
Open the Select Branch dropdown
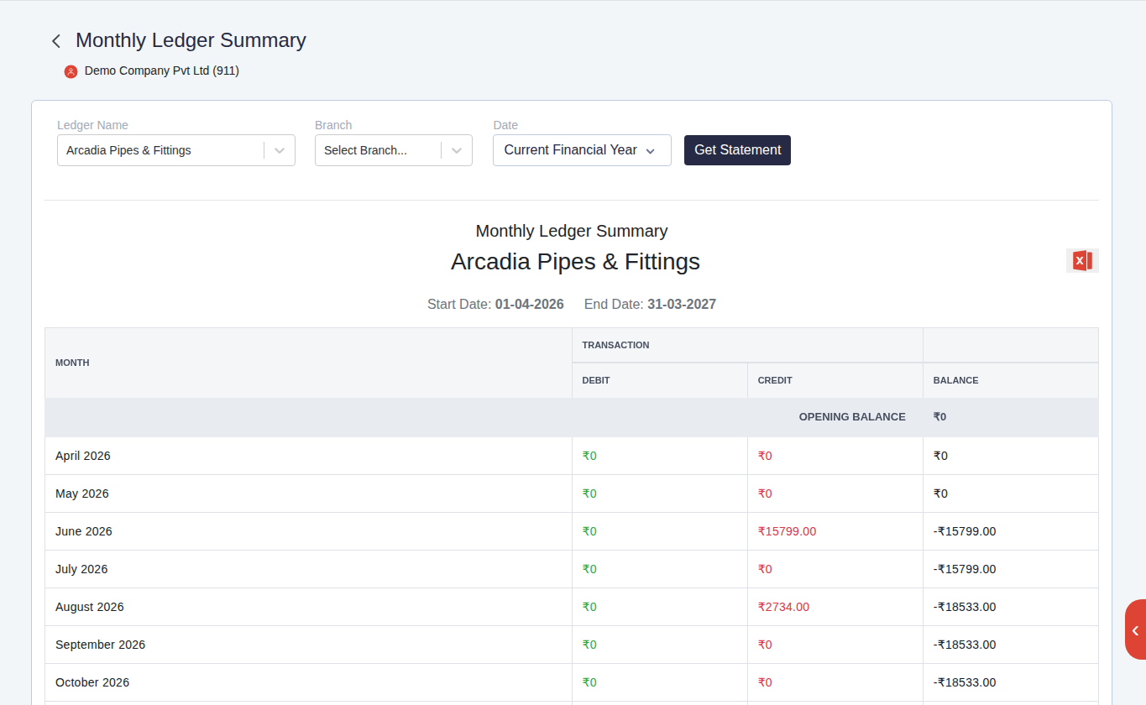394,150
